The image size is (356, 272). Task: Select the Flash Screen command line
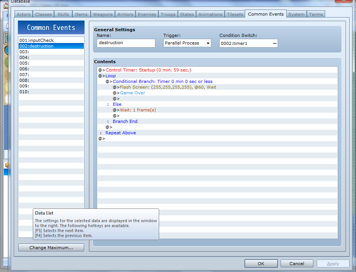pos(168,87)
